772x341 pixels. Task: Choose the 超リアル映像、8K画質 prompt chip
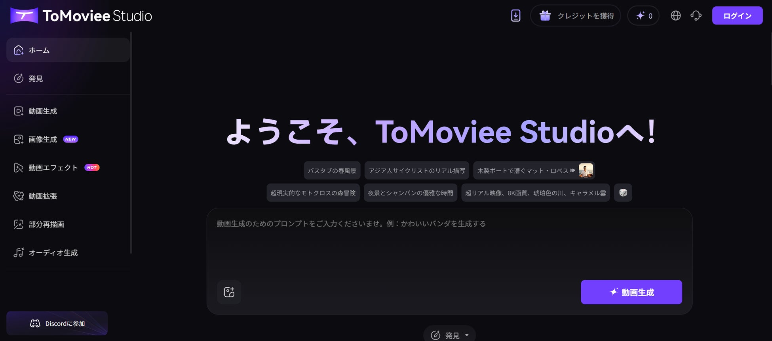pyautogui.click(x=536, y=193)
